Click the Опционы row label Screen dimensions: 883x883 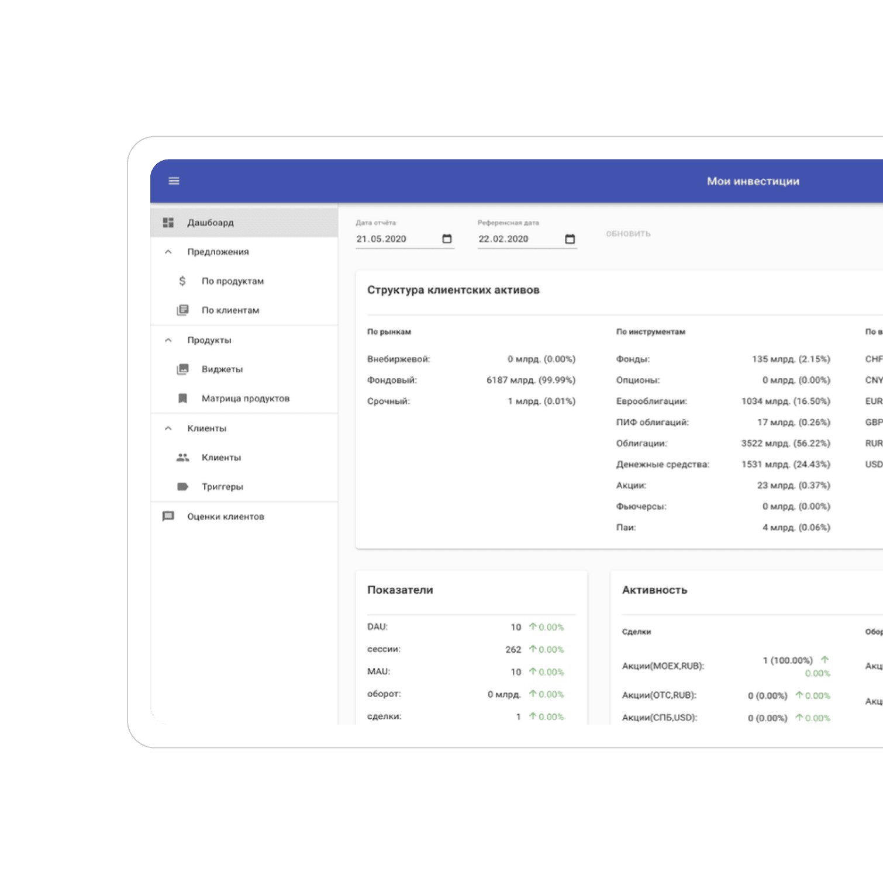(x=637, y=380)
